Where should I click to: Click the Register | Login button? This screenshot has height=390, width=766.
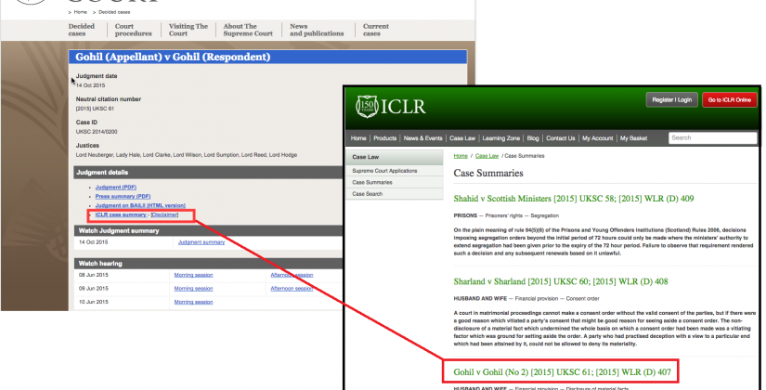pyautogui.click(x=671, y=99)
